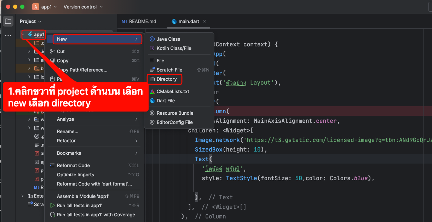This screenshot has width=432, height=222.
Task: Choose Kotlin Class/File in submenu
Action: pyautogui.click(x=174, y=48)
